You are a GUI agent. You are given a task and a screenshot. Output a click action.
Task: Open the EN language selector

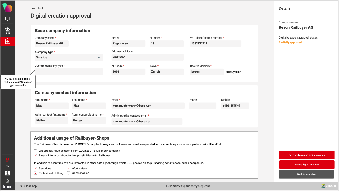point(7,166)
